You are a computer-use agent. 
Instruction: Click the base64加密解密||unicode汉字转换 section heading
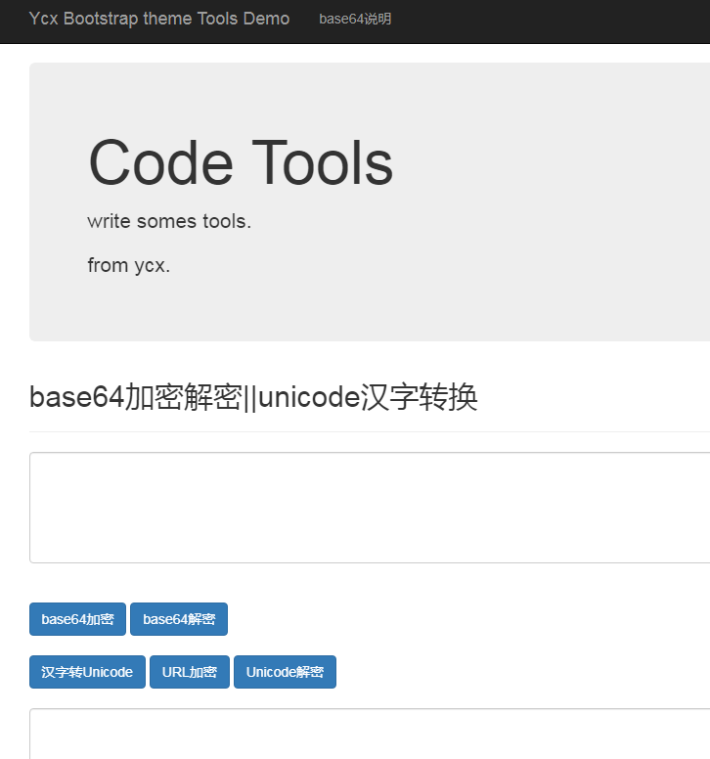pos(253,397)
